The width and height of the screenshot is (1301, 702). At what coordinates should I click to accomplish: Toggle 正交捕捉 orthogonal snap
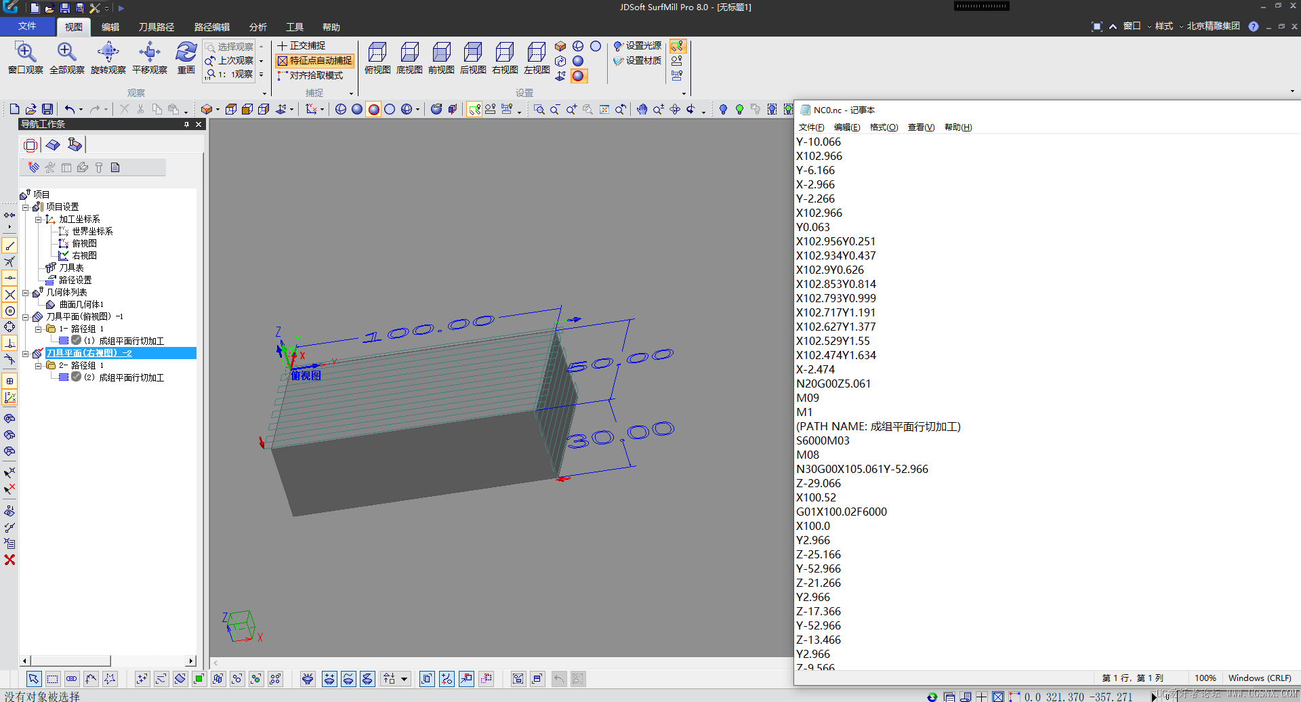coord(302,45)
